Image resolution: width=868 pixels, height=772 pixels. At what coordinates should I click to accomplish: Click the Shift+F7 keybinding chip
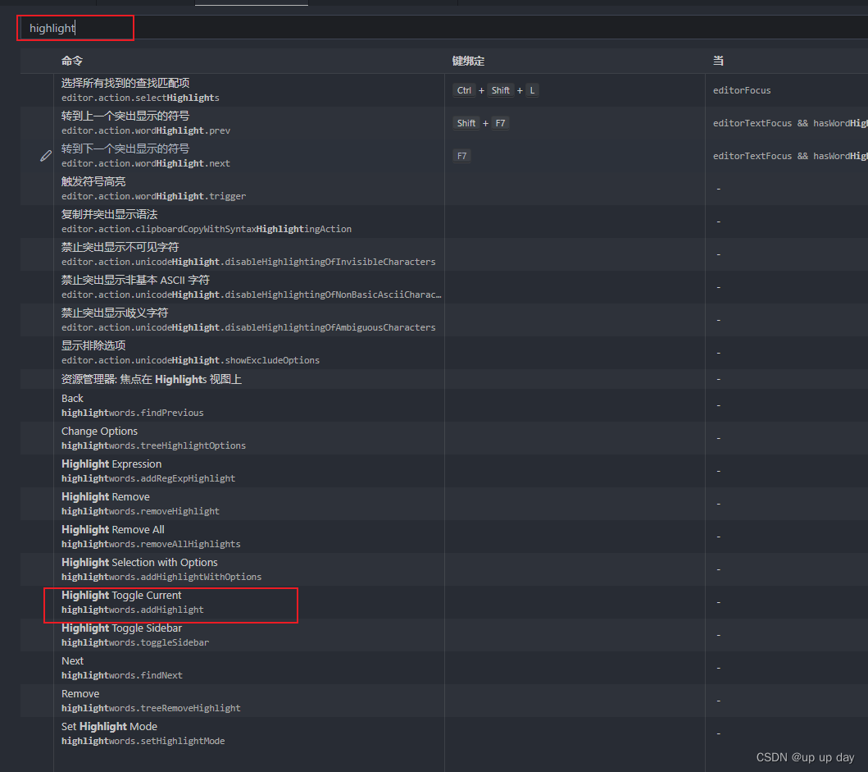[x=480, y=122]
